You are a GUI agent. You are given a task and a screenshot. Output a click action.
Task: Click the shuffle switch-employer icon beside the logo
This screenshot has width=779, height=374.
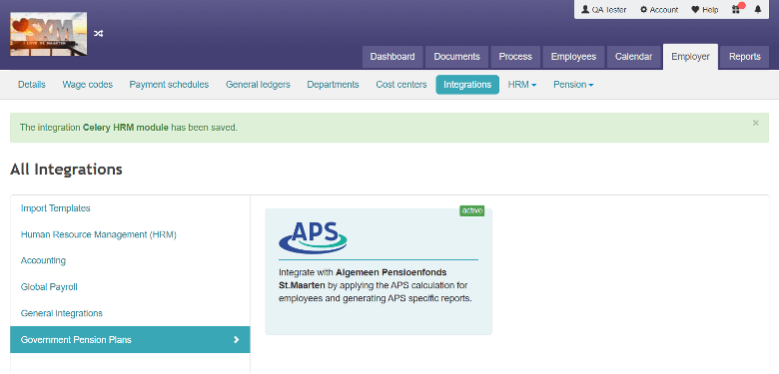coord(98,33)
